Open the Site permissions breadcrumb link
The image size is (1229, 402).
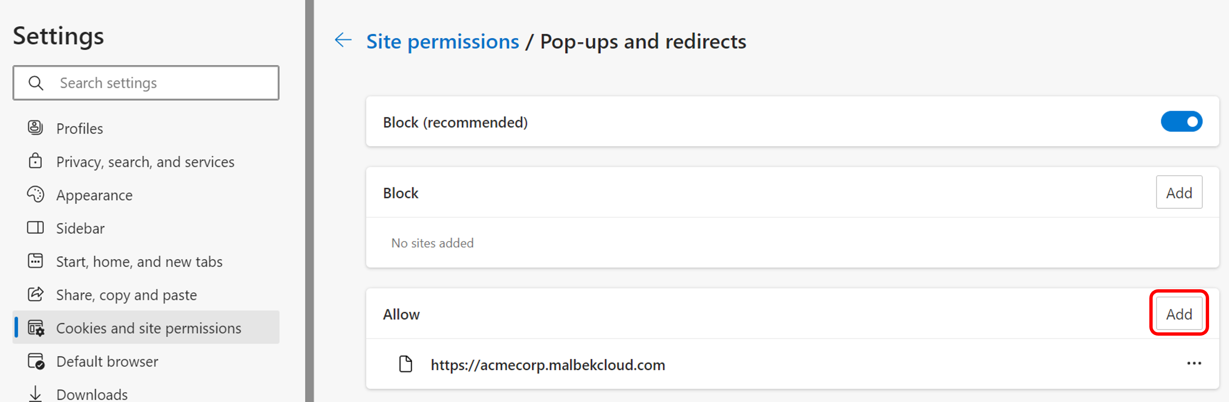click(x=442, y=42)
